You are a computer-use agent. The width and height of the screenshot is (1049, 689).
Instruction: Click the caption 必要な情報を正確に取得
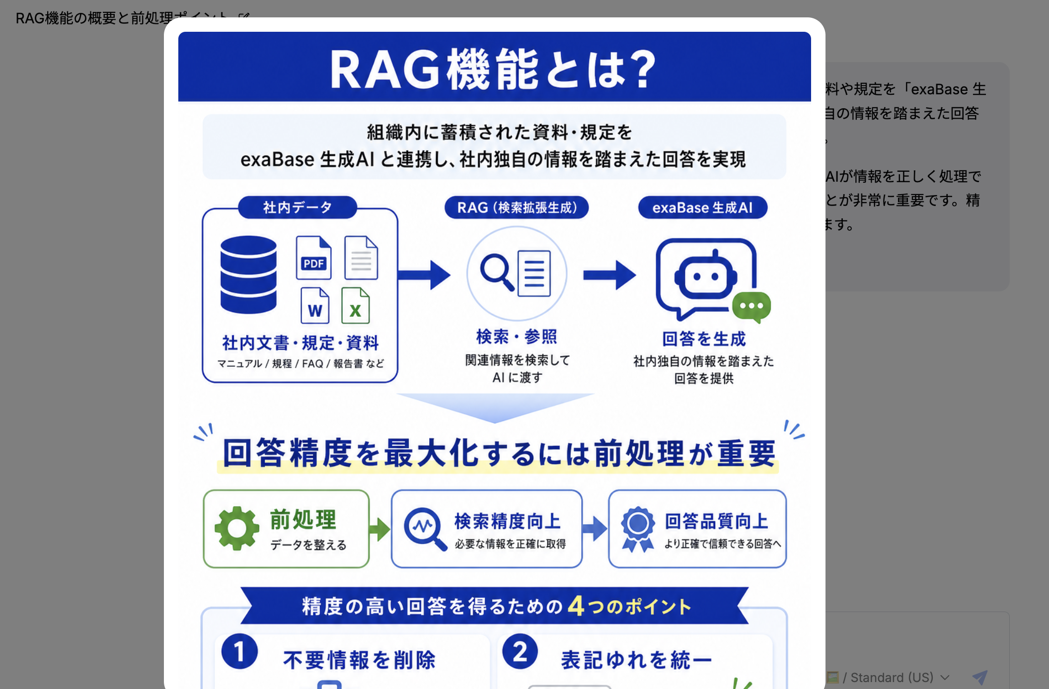click(x=510, y=544)
